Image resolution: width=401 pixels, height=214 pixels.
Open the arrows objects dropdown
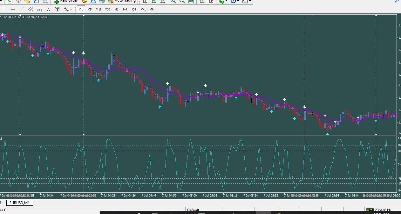(x=68, y=10)
